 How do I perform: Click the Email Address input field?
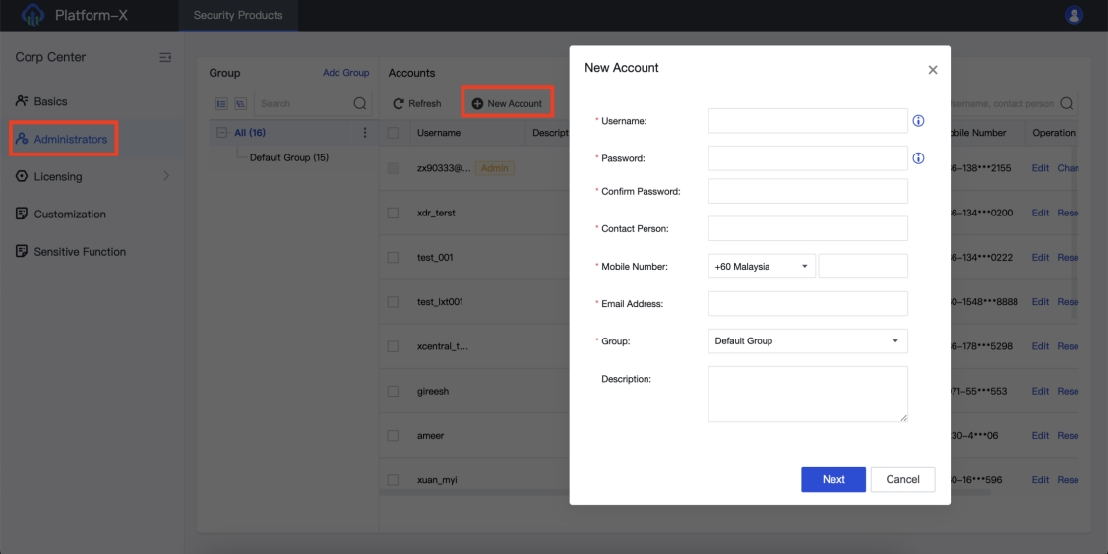pyautogui.click(x=808, y=303)
